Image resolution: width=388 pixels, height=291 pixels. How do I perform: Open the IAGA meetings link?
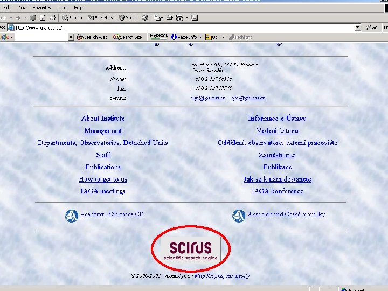click(x=103, y=191)
